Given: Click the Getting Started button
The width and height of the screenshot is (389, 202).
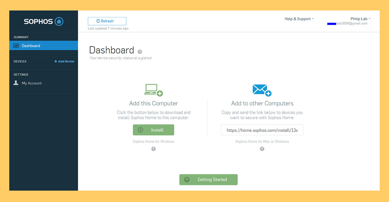Looking at the screenshot, I should [x=209, y=180].
